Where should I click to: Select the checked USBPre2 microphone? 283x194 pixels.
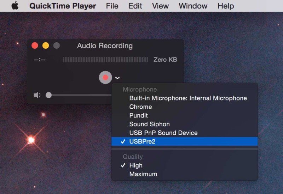pyautogui.click(x=184, y=141)
